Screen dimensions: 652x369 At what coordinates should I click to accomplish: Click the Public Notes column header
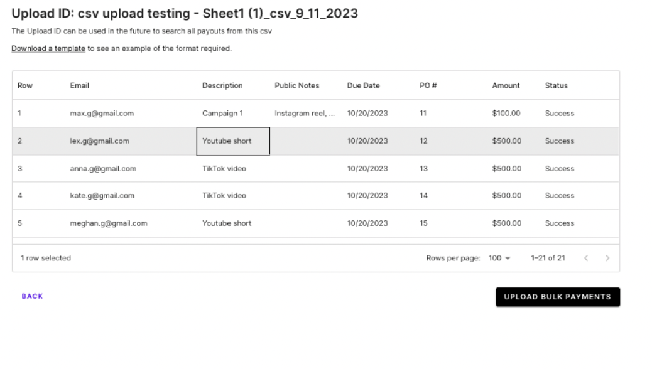(296, 86)
